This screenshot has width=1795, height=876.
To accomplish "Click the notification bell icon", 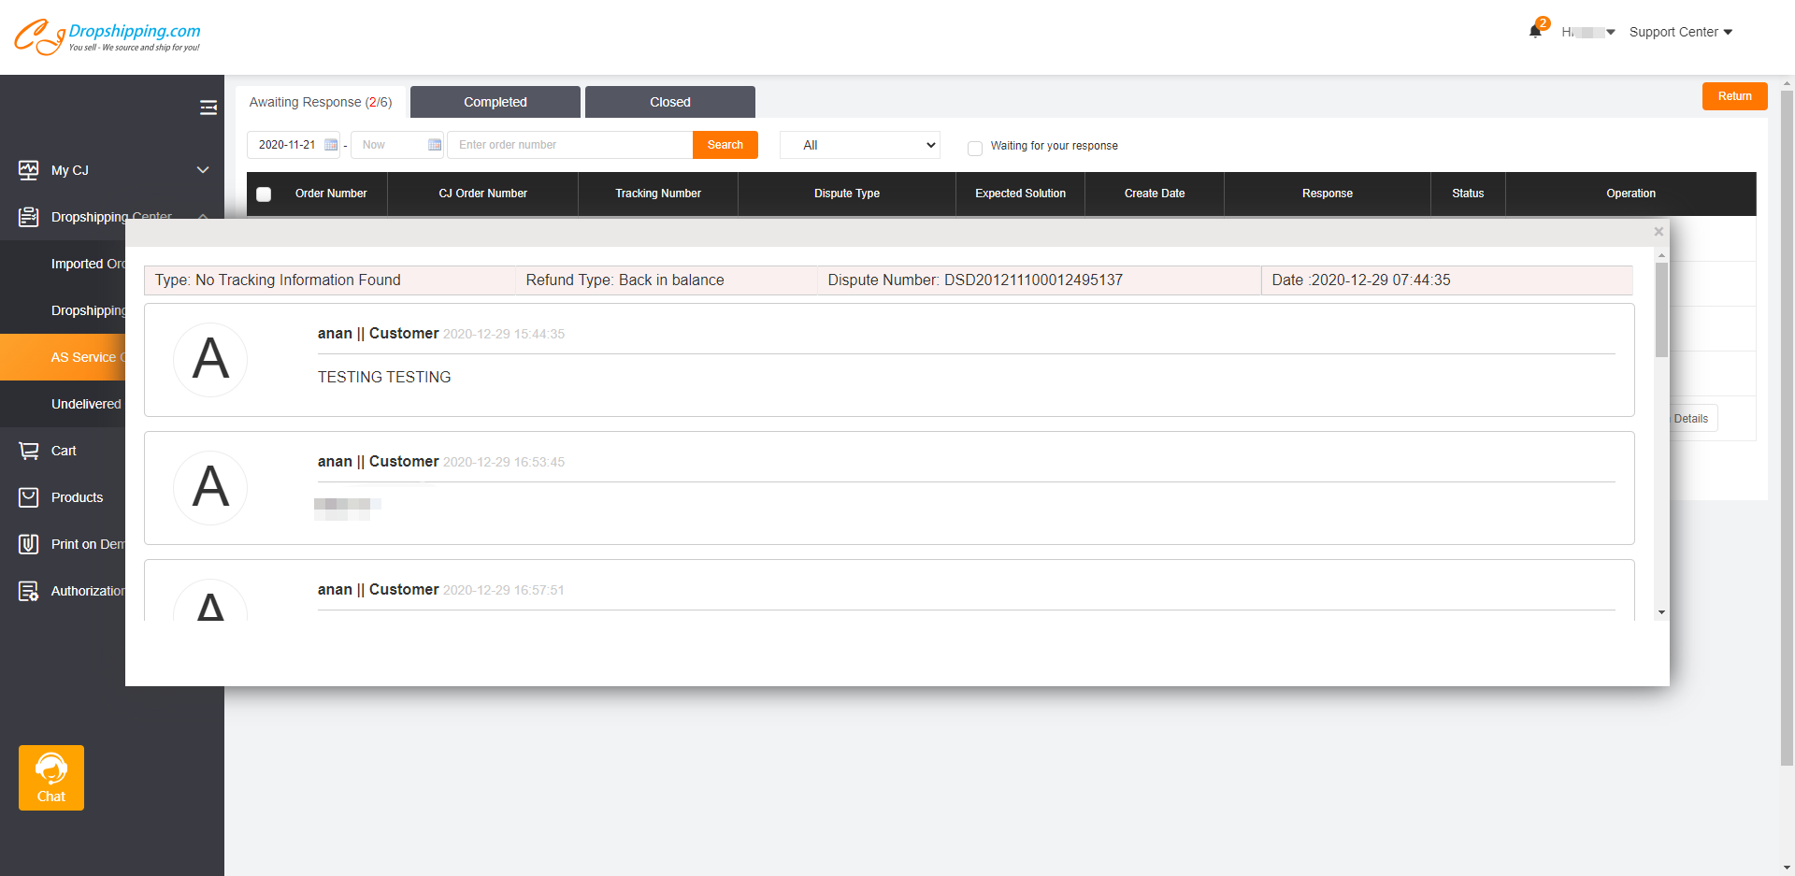I will 1534,32.
